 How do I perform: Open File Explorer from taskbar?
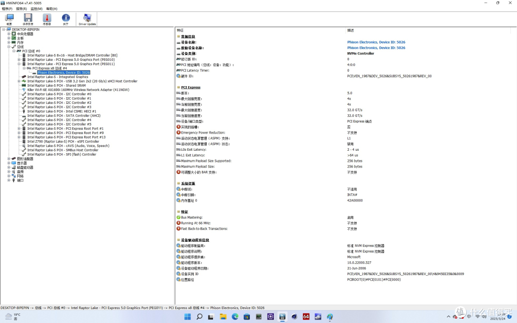pos(223,317)
